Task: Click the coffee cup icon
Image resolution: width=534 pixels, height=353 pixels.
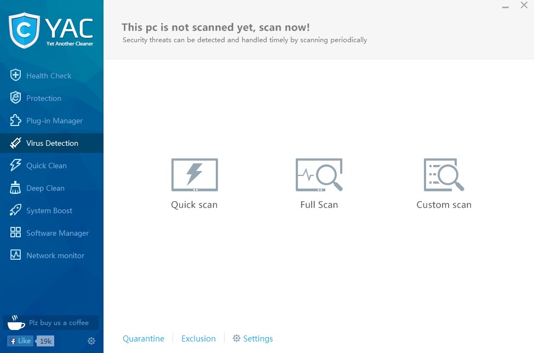Action: pos(16,323)
